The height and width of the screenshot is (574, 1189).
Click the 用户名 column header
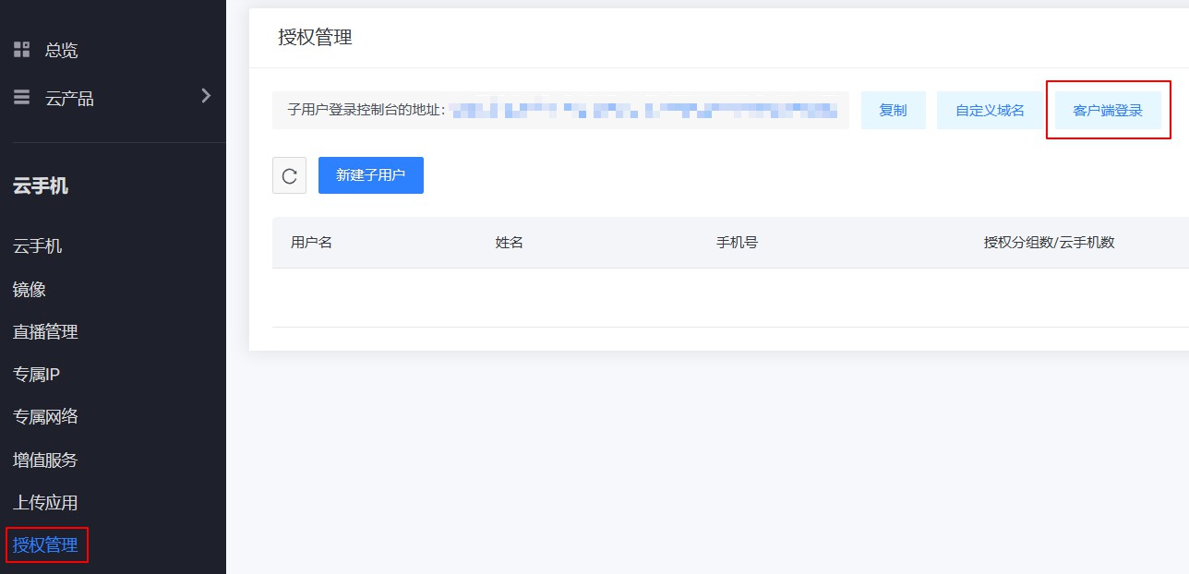[311, 243]
